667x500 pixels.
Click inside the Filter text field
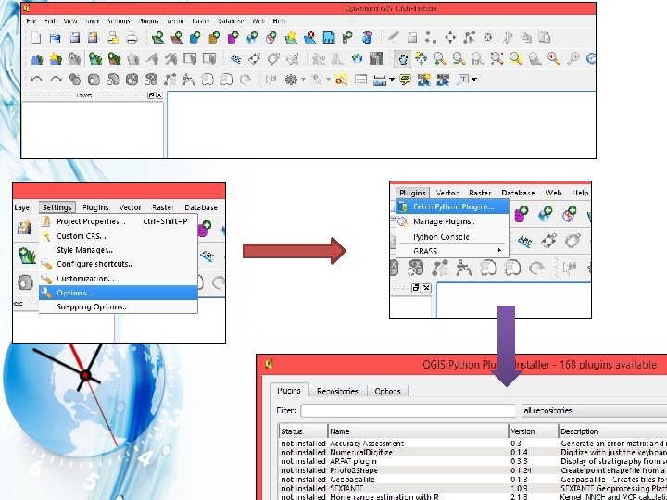point(409,411)
